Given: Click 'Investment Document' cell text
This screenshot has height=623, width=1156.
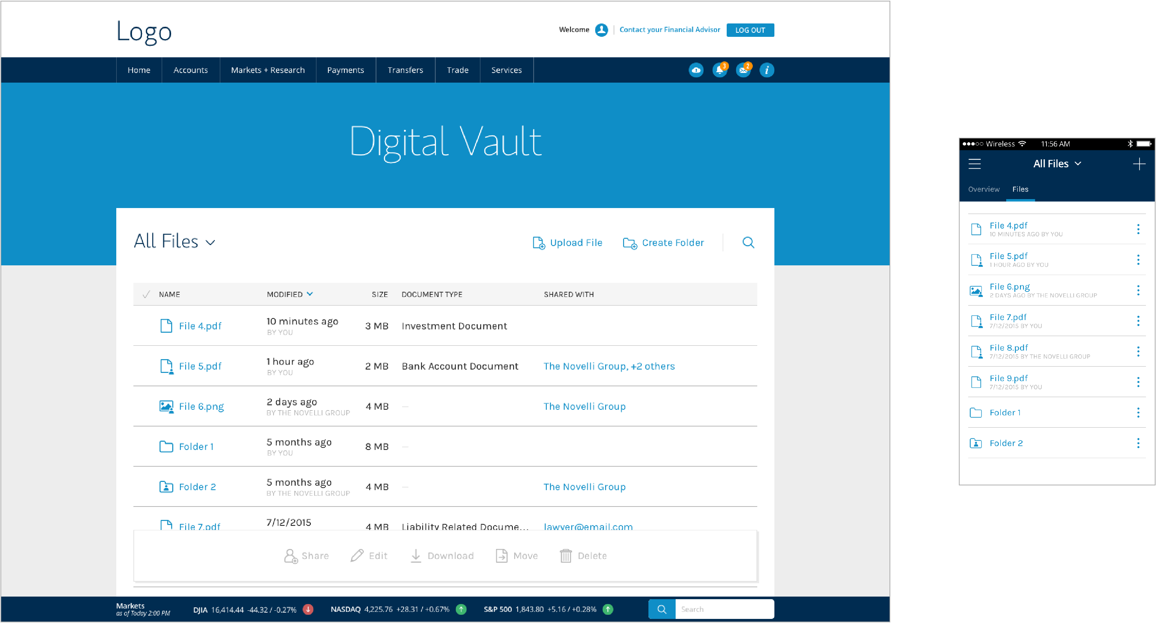Looking at the screenshot, I should pyautogui.click(x=454, y=326).
